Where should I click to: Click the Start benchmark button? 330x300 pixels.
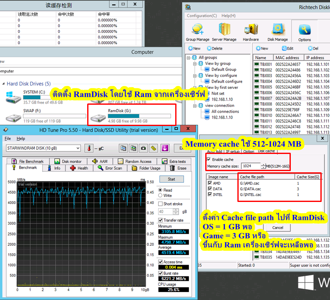tap(171, 179)
